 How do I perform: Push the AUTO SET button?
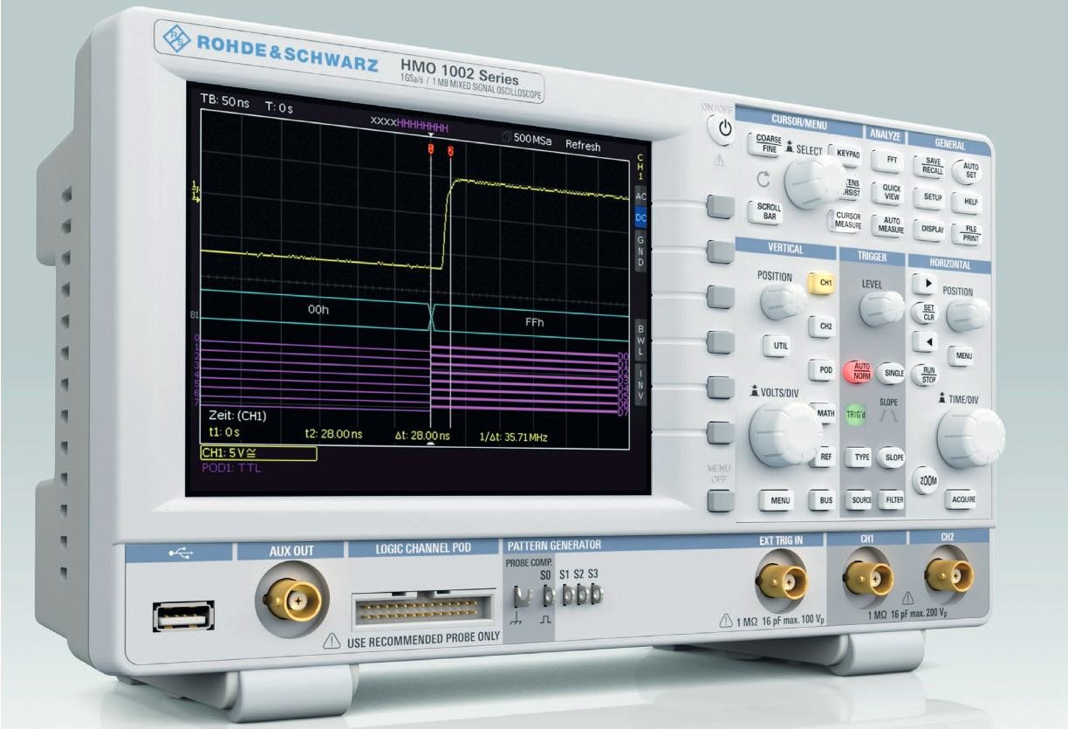969,170
